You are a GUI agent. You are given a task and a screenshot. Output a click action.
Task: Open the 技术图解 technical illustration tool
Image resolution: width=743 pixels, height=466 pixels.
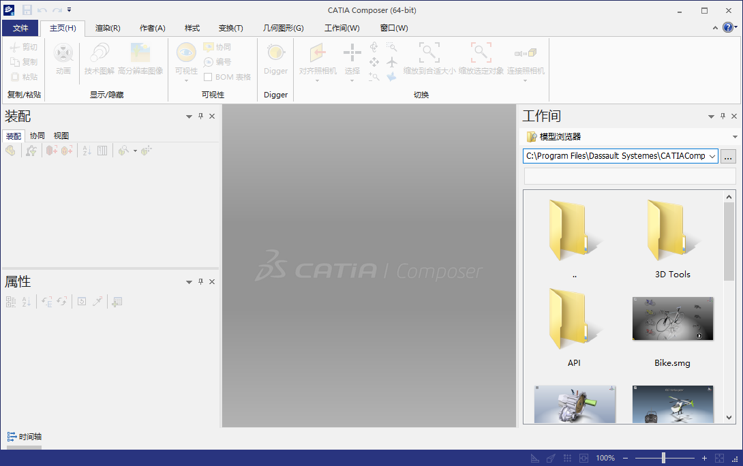click(x=100, y=59)
